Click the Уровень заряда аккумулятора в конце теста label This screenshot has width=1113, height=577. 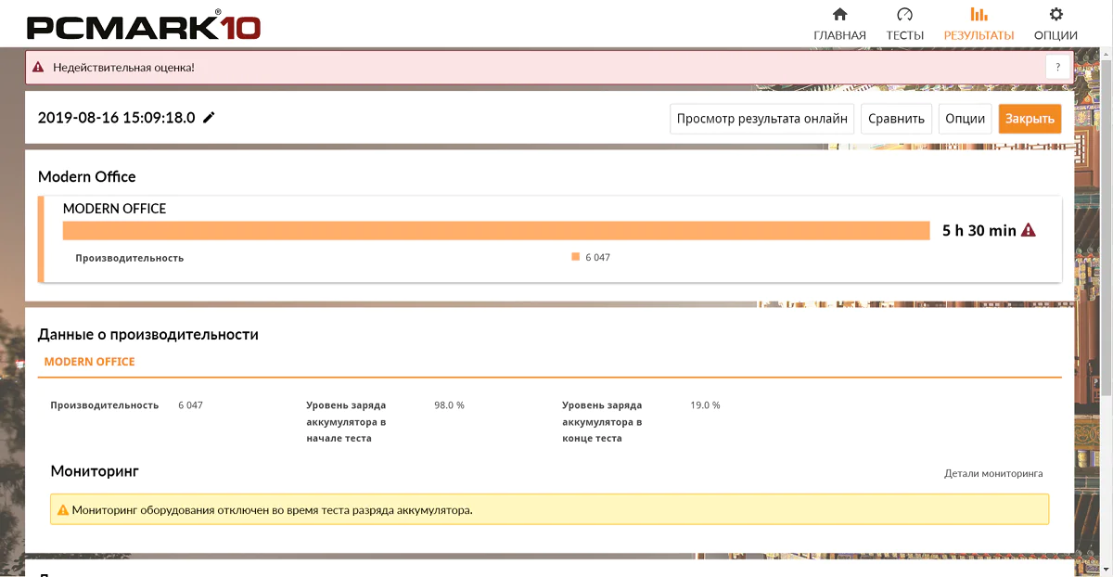(602, 421)
